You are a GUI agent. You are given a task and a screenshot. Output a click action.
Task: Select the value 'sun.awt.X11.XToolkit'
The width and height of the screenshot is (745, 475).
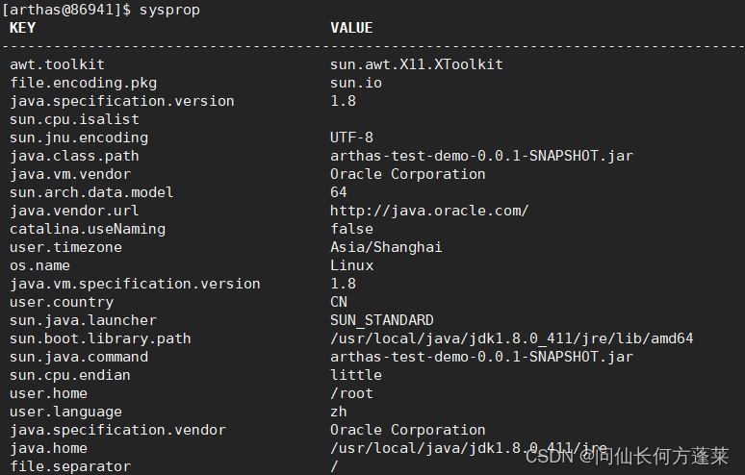tap(417, 64)
